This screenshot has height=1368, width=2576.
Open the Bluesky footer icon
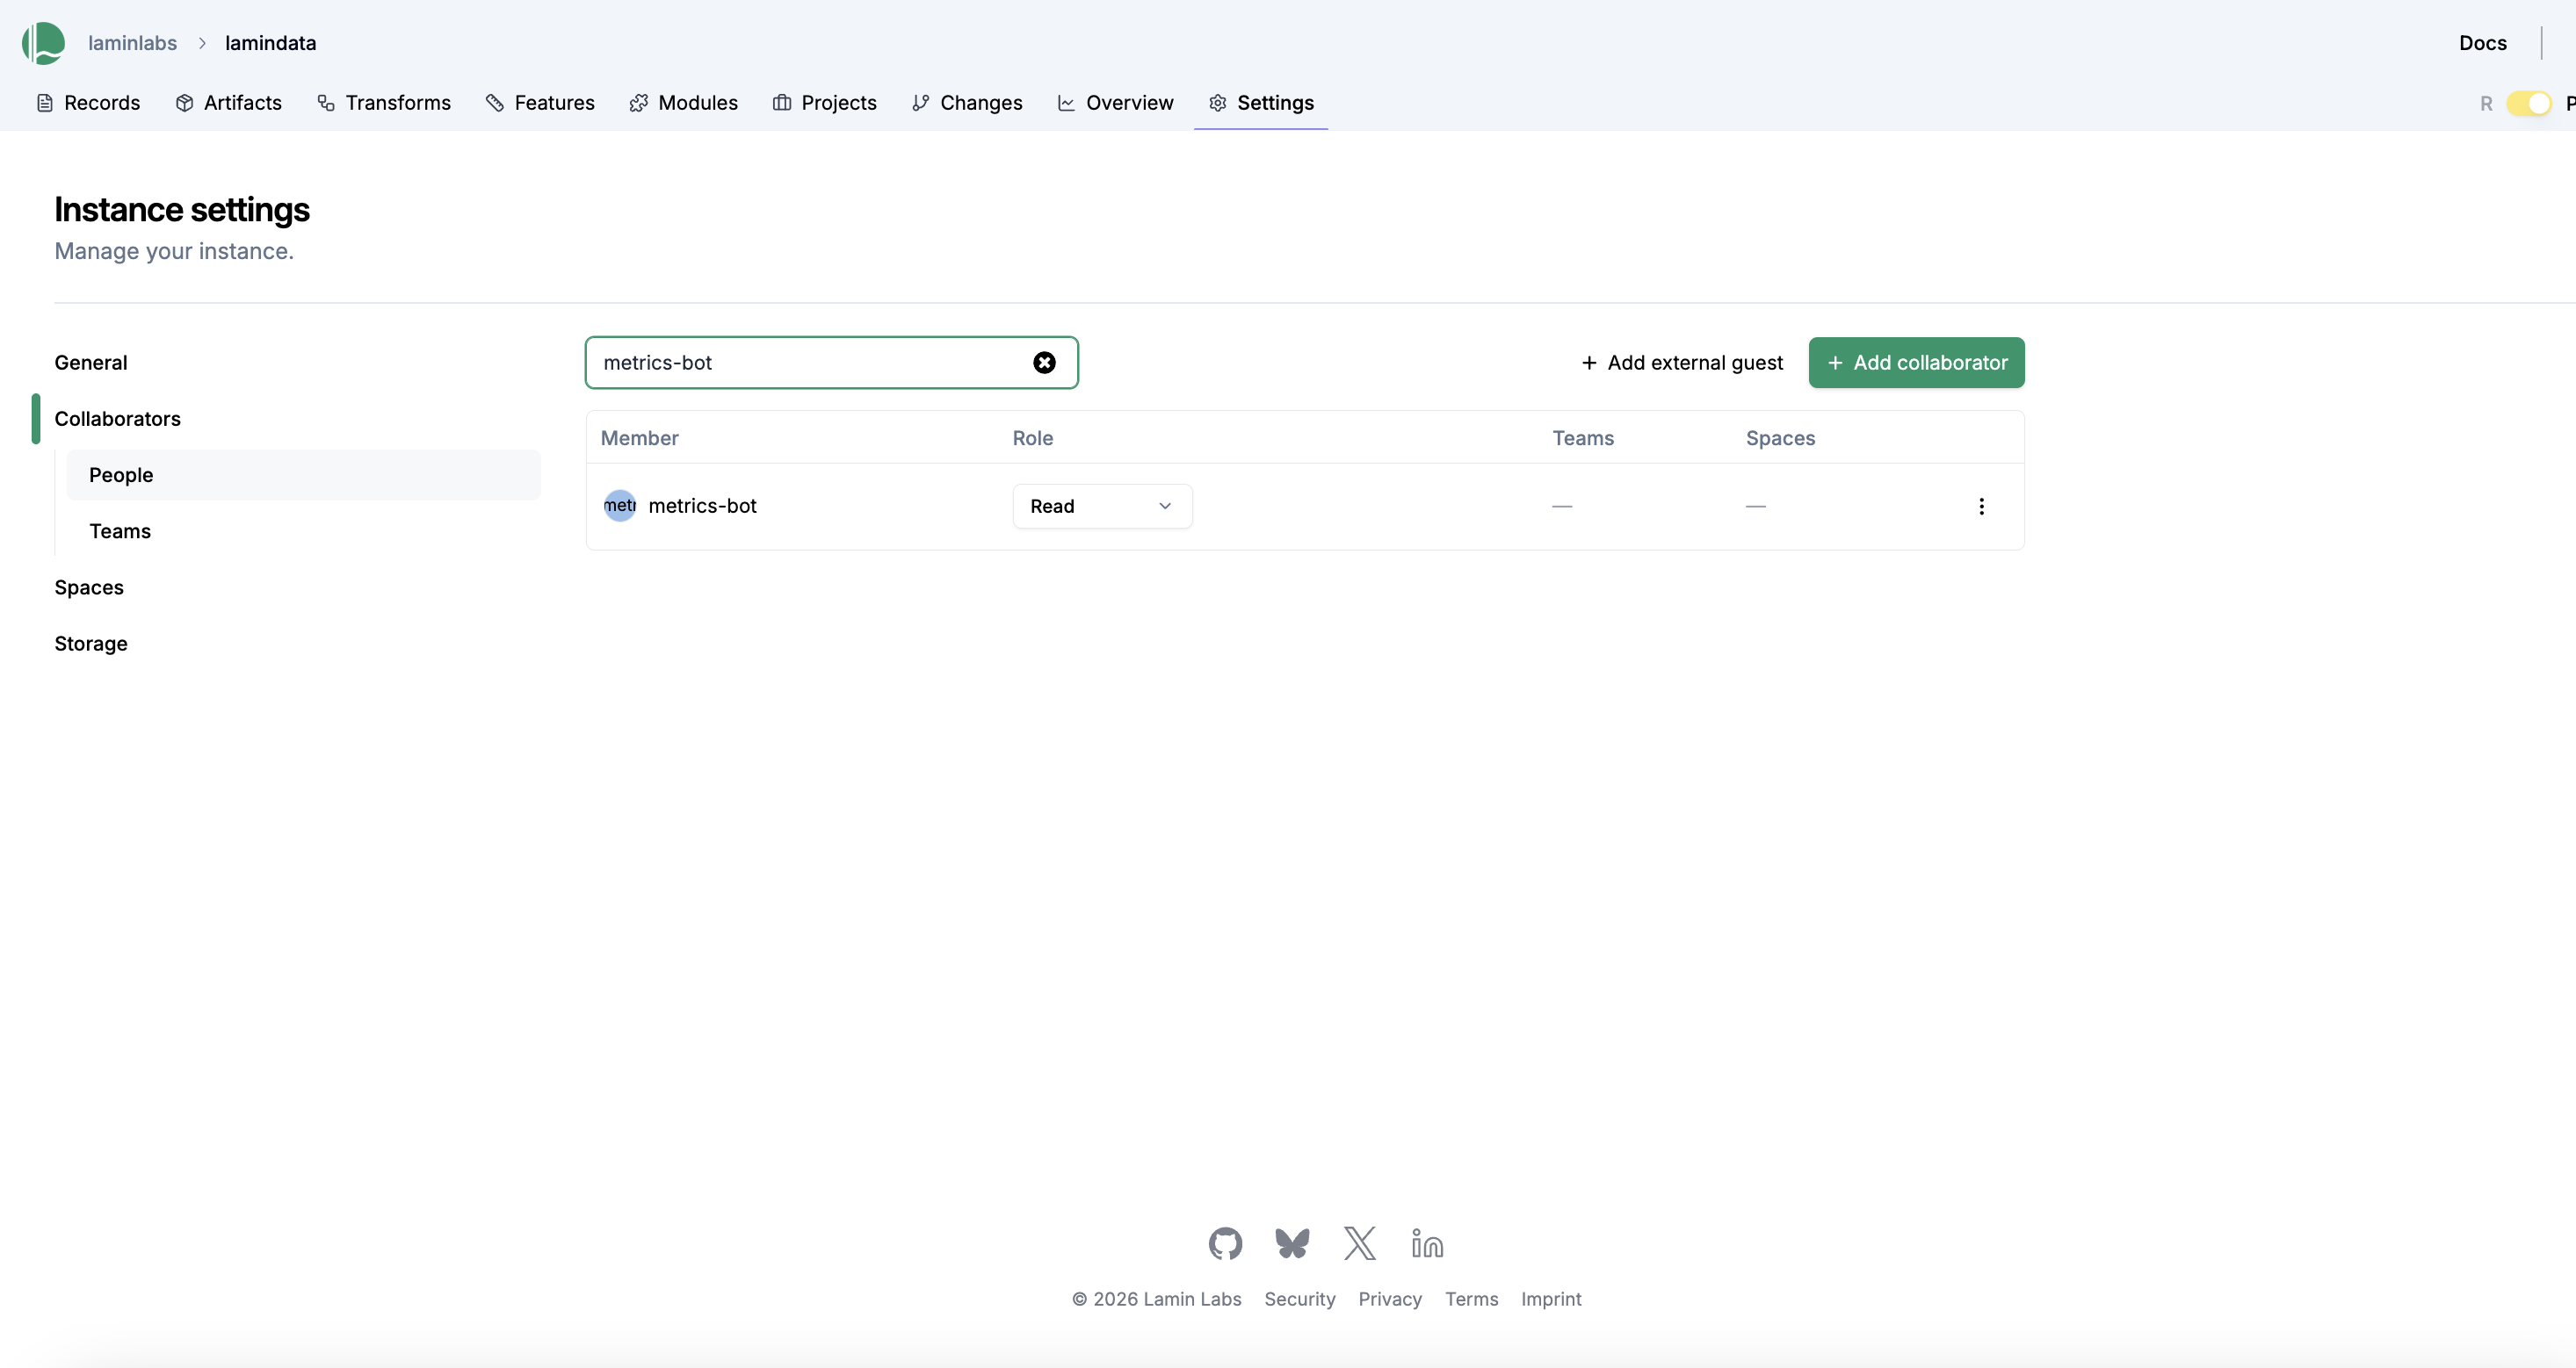[x=1292, y=1244]
